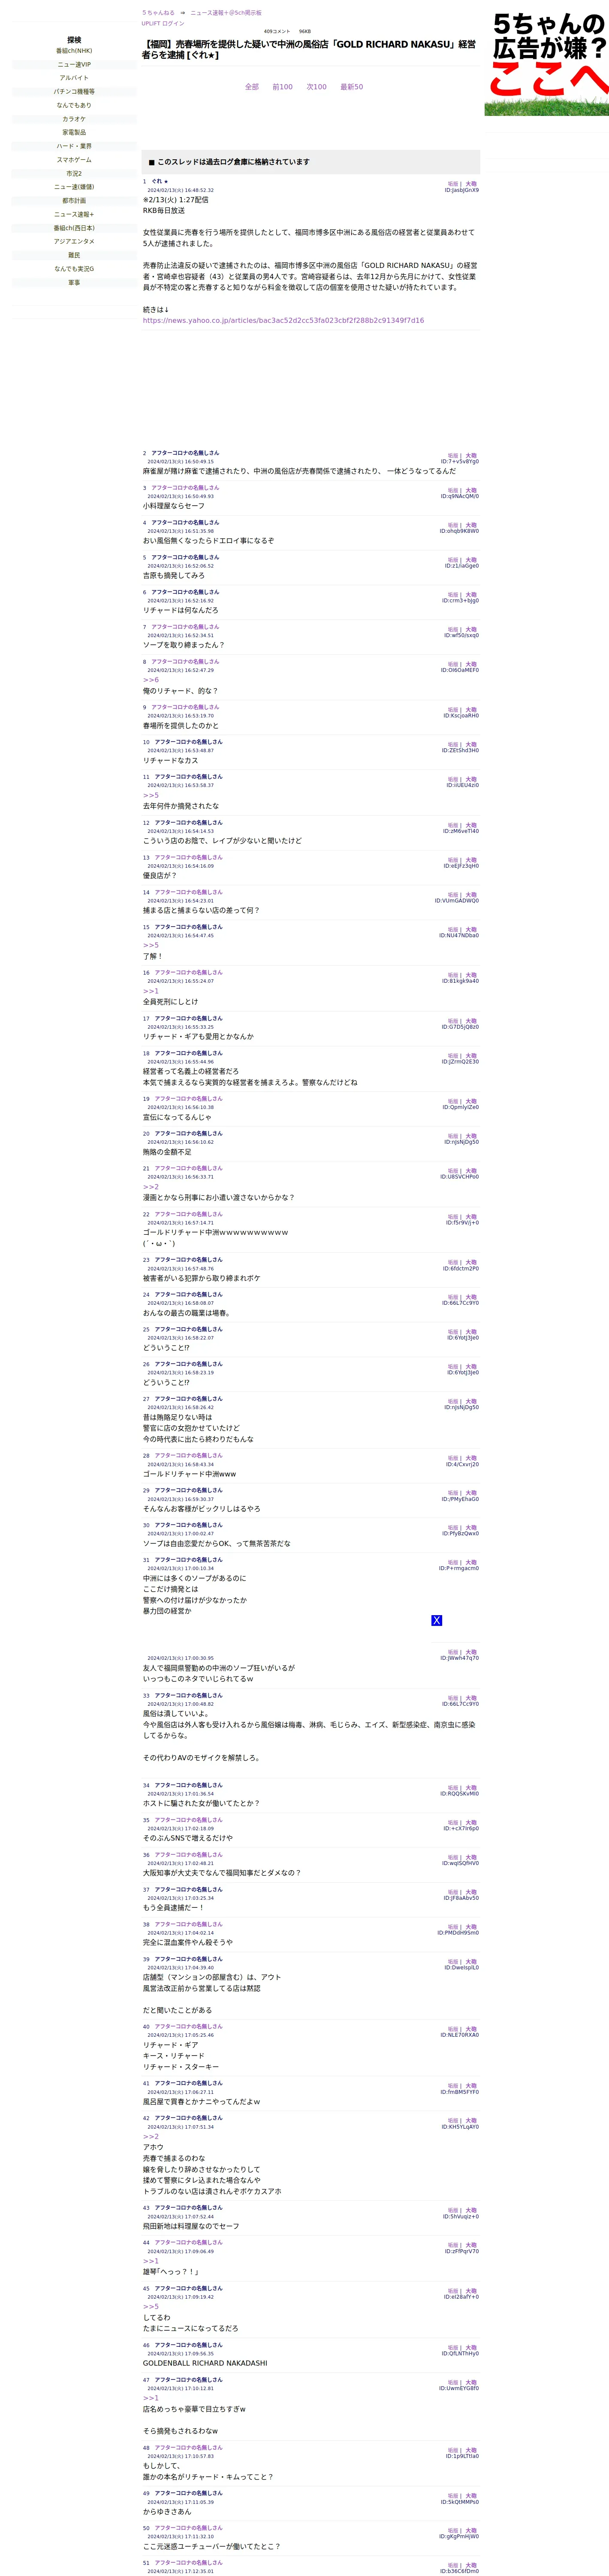Open sidebar board 難民
The image size is (609, 2576).
coord(74,255)
